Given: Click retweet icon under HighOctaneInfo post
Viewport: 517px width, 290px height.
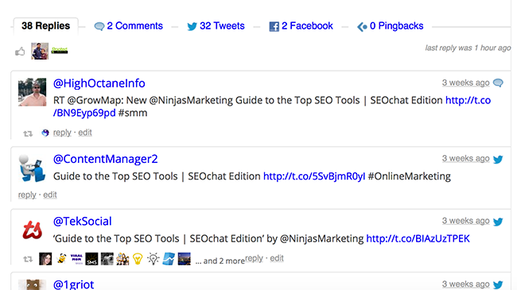Looking at the screenshot, I should coord(28,133).
